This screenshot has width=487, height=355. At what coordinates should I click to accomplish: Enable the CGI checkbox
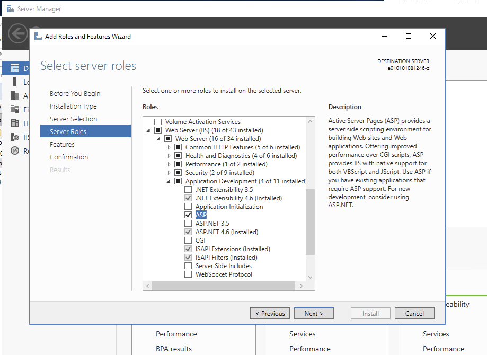(188, 241)
